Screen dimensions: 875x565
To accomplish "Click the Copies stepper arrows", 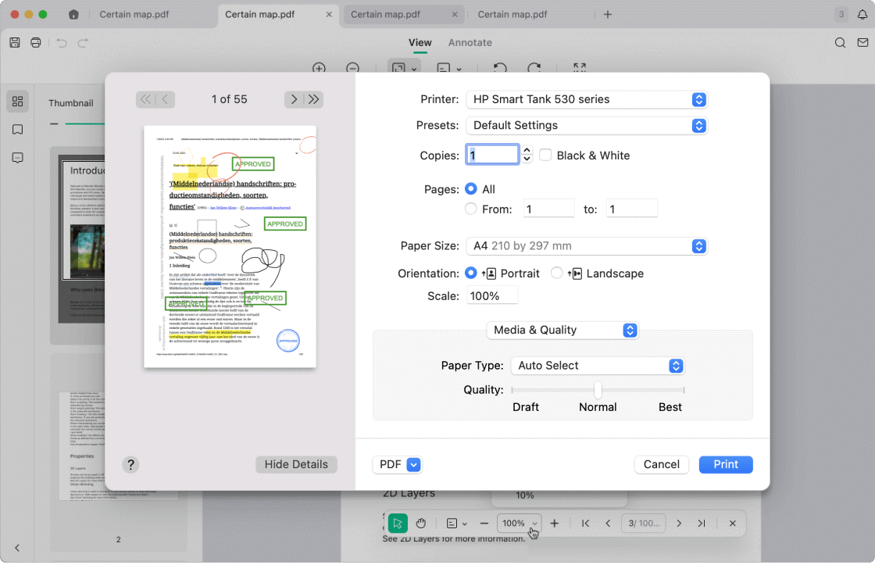I will click(527, 155).
